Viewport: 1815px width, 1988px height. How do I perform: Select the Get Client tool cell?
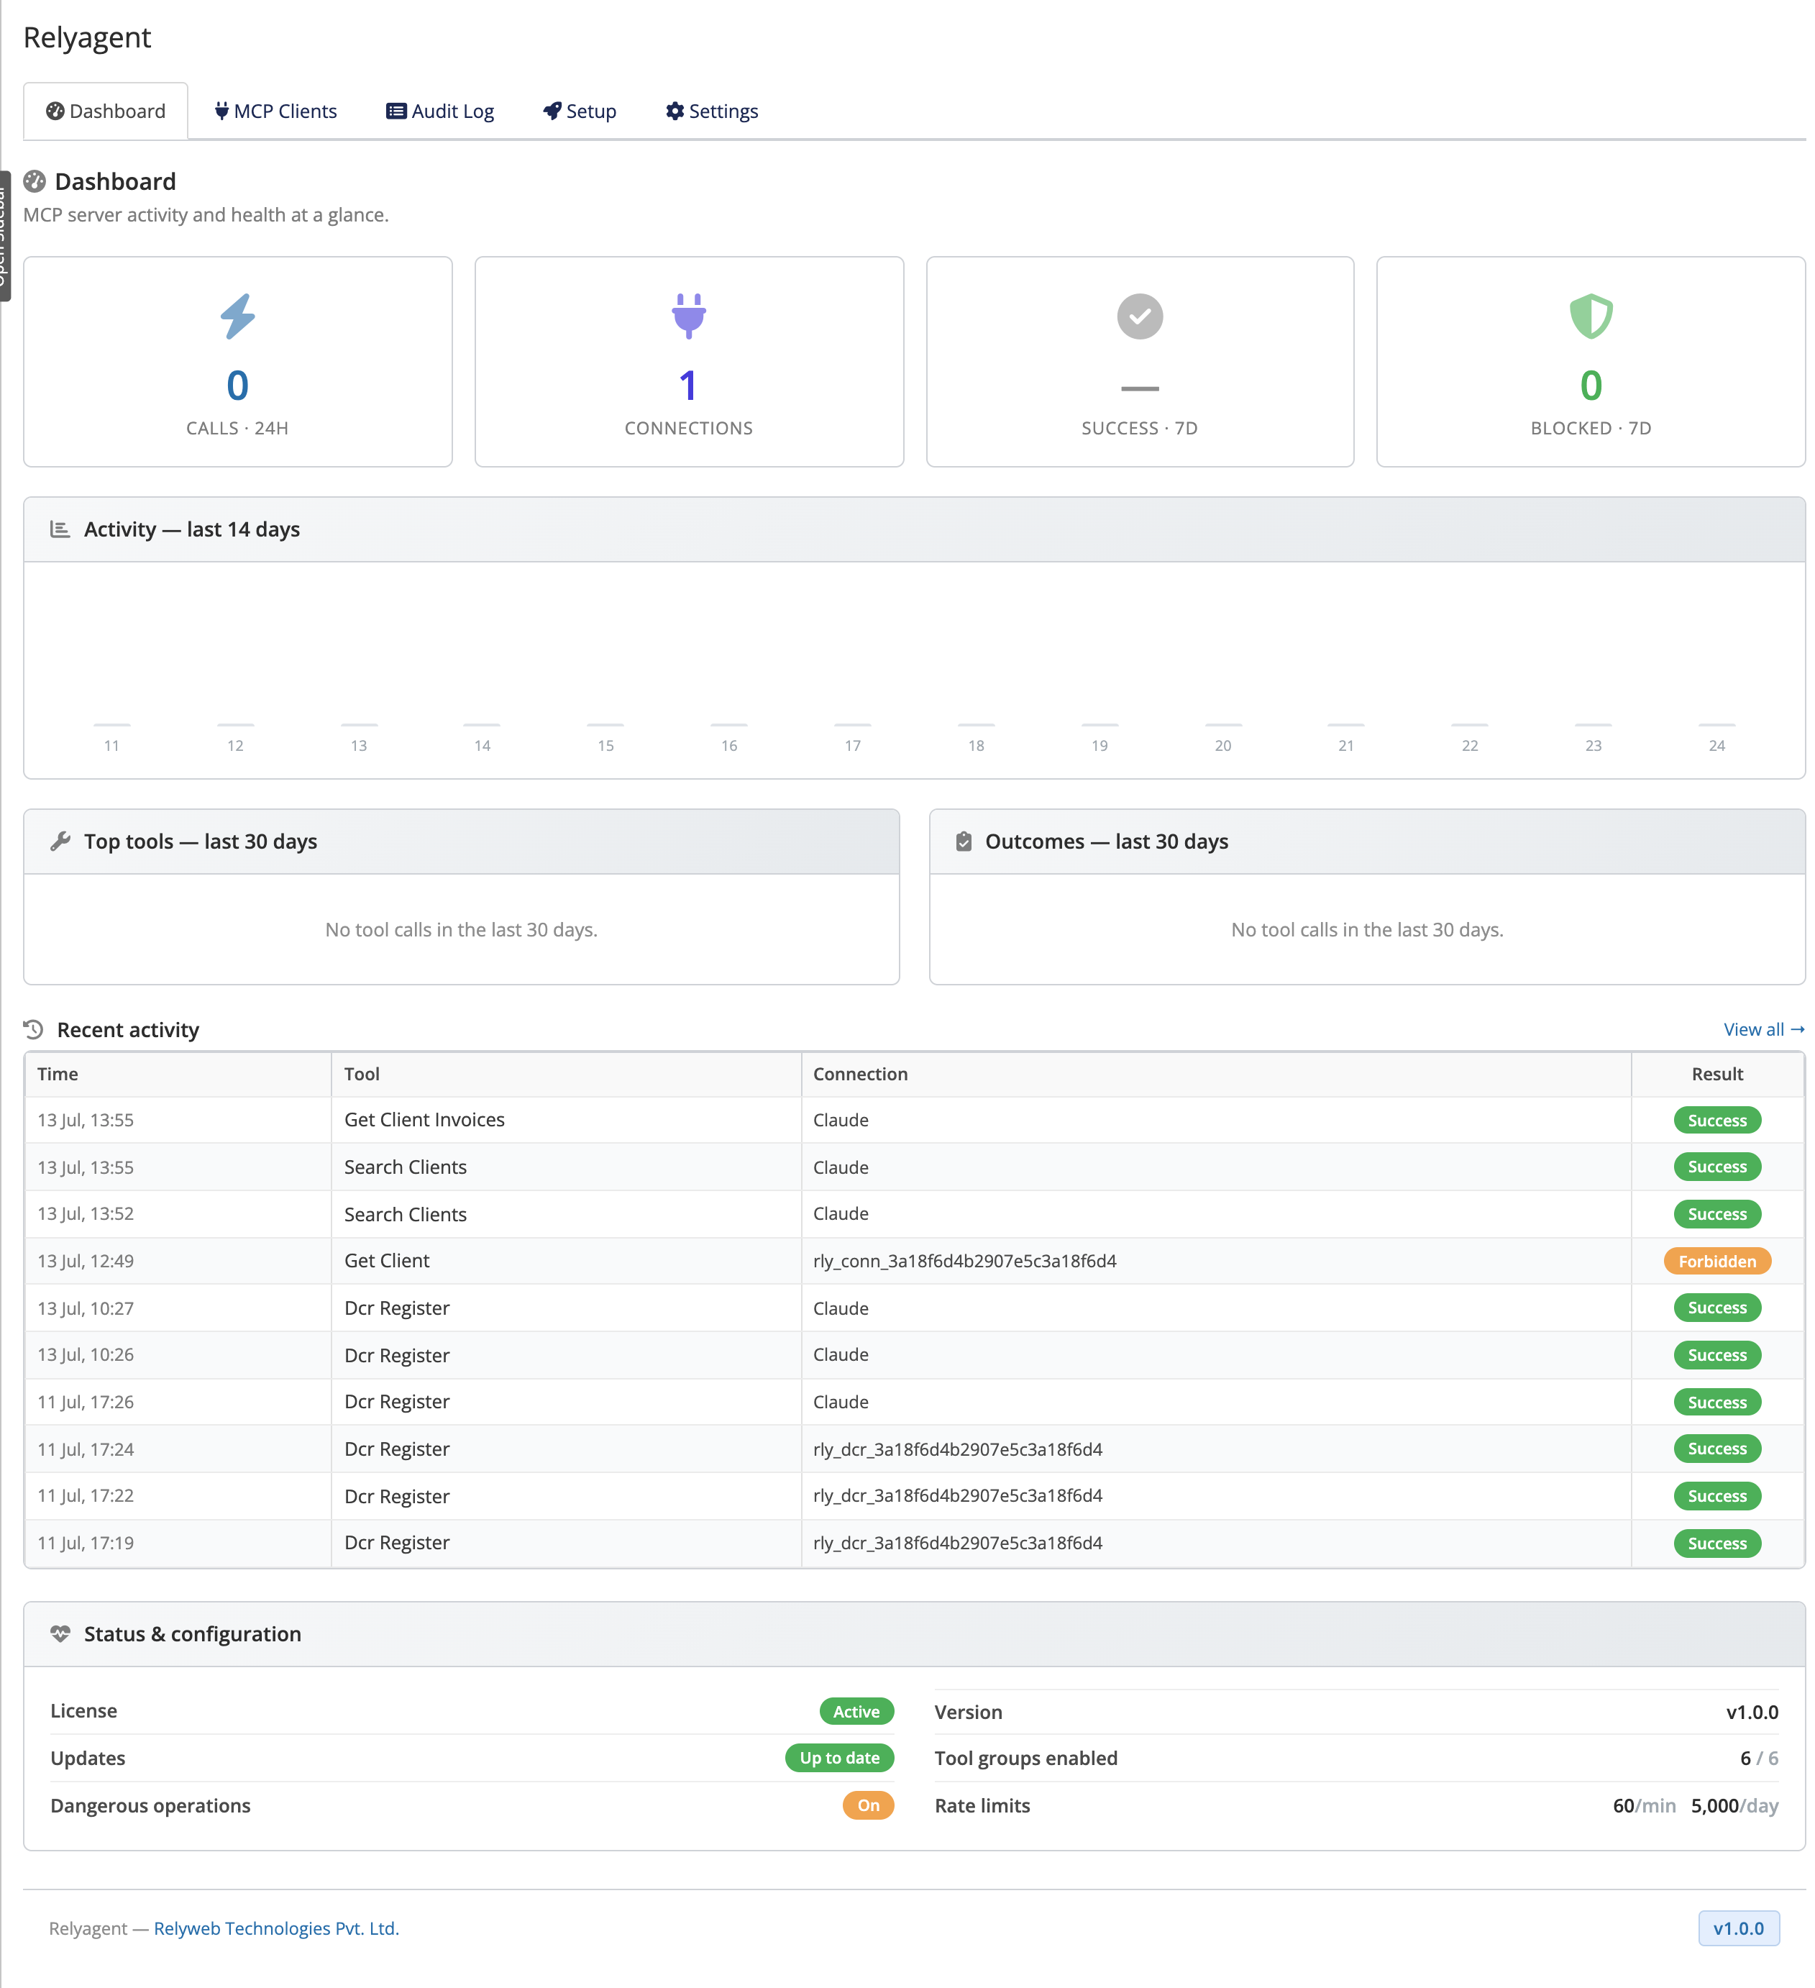[x=566, y=1262]
